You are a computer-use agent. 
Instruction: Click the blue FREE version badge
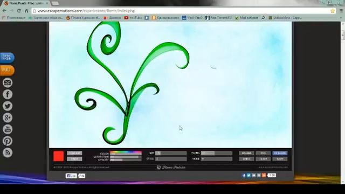point(7,58)
